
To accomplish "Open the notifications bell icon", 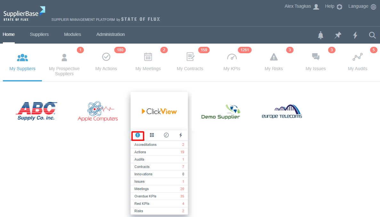I will click(x=320, y=35).
